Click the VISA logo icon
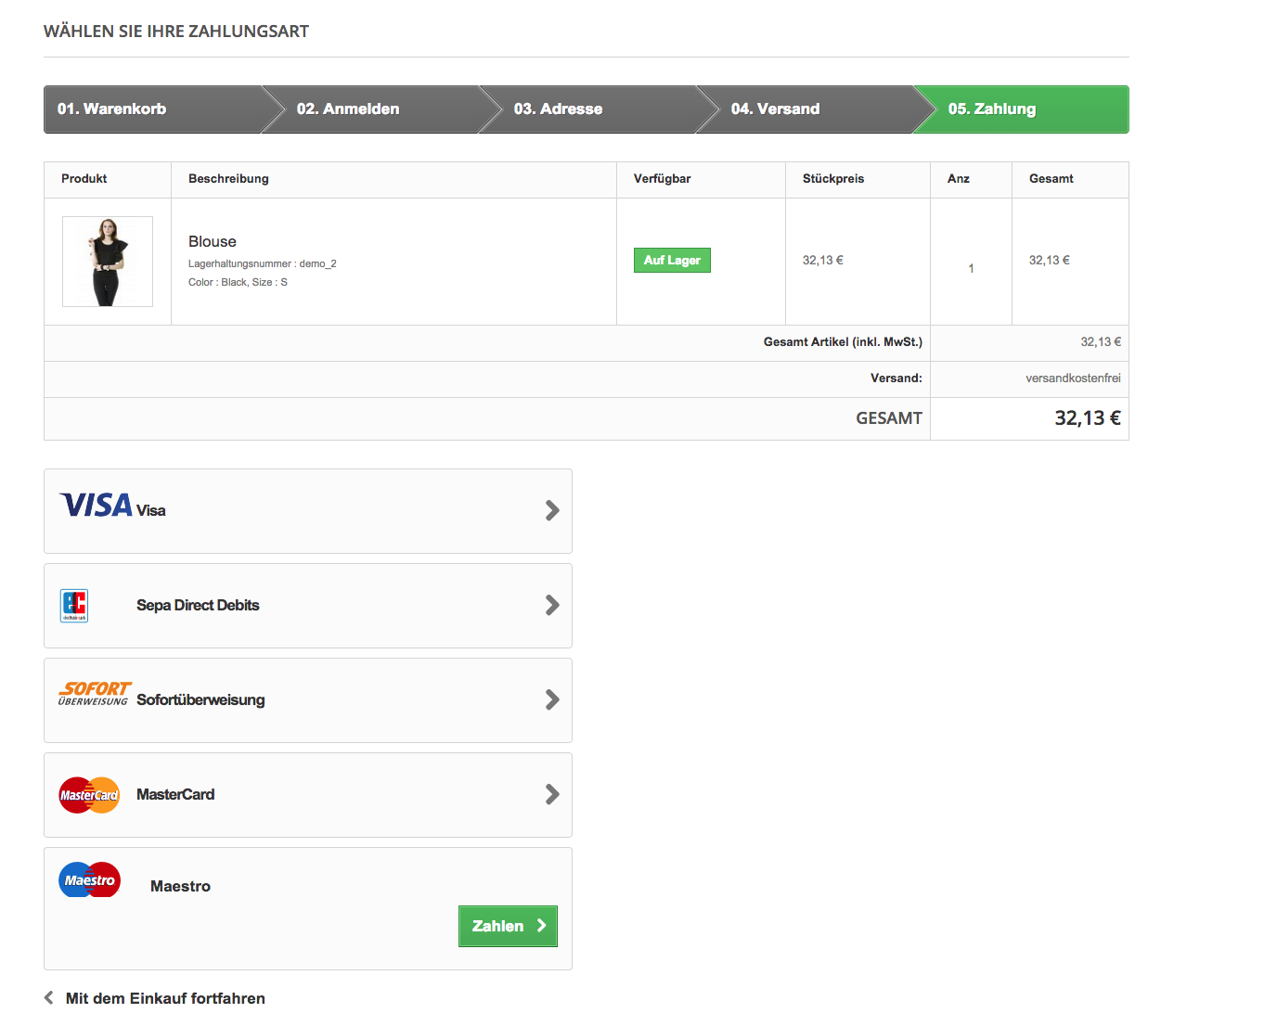 tap(96, 505)
